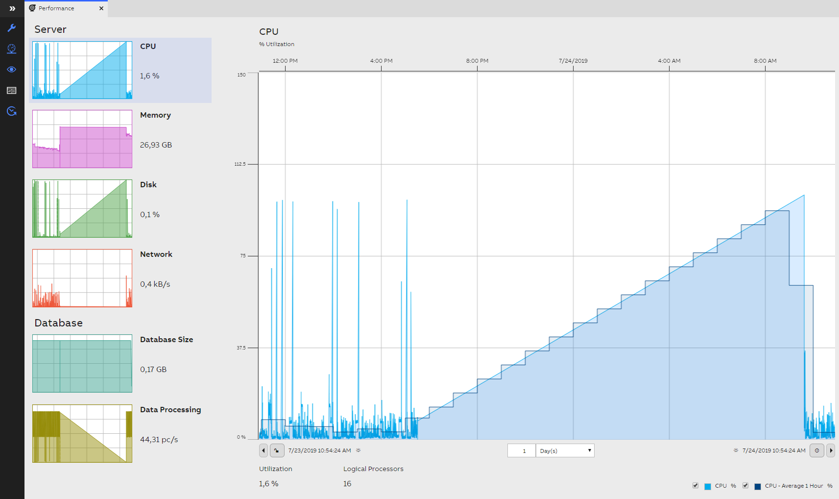Step the time range backward with left arrow
This screenshot has height=499, width=839.
point(264,450)
